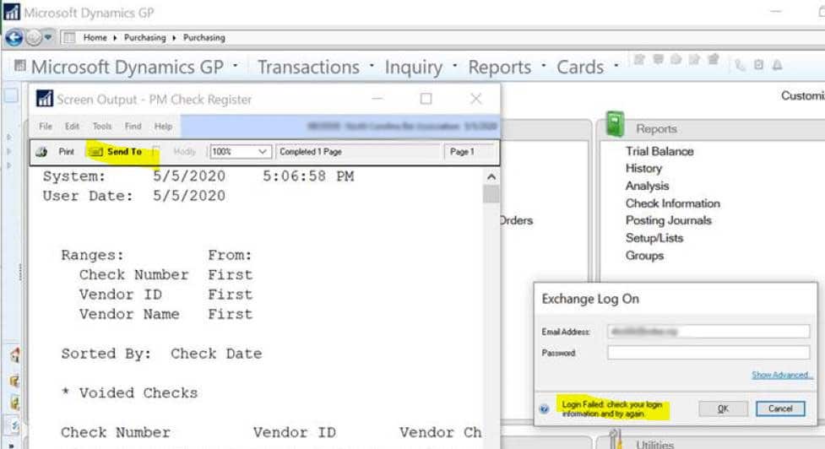825x449 pixels.
Task: Click the Email Address input field
Action: coord(708,331)
